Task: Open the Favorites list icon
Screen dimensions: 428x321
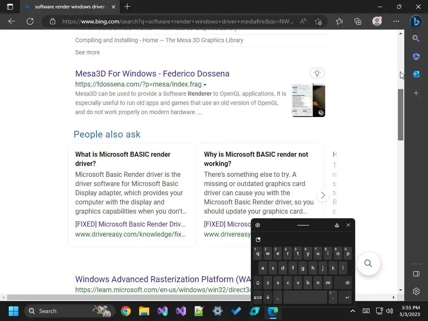Action: (339, 21)
